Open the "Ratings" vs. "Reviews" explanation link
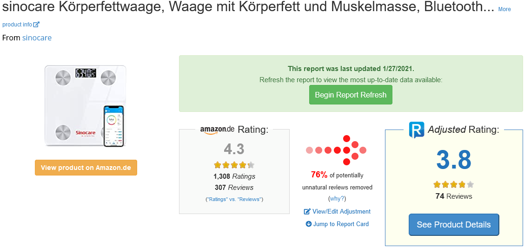The image size is (524, 247). 234,199
